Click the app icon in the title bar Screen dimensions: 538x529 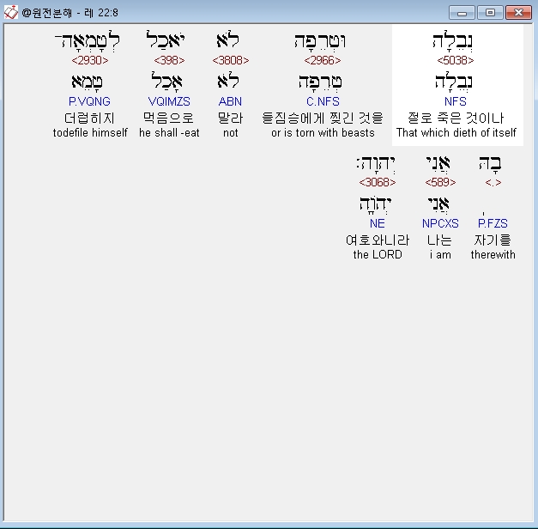click(x=10, y=12)
